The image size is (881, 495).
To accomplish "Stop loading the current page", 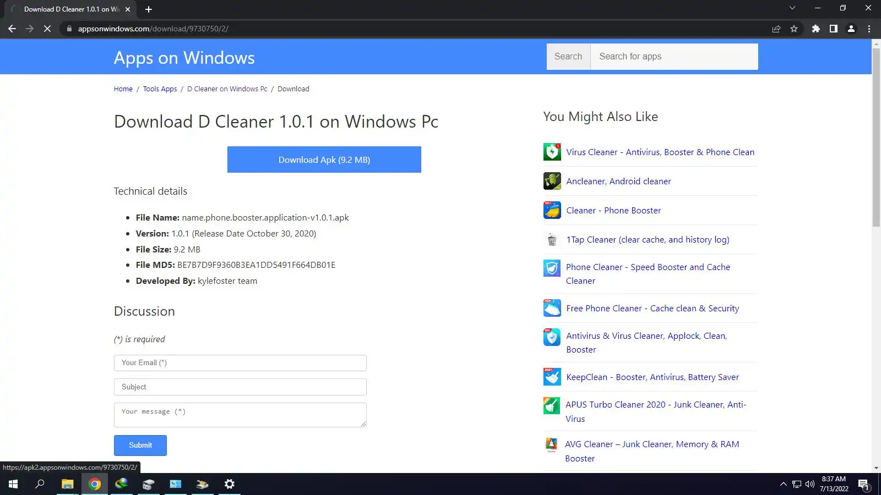I will 47,29.
